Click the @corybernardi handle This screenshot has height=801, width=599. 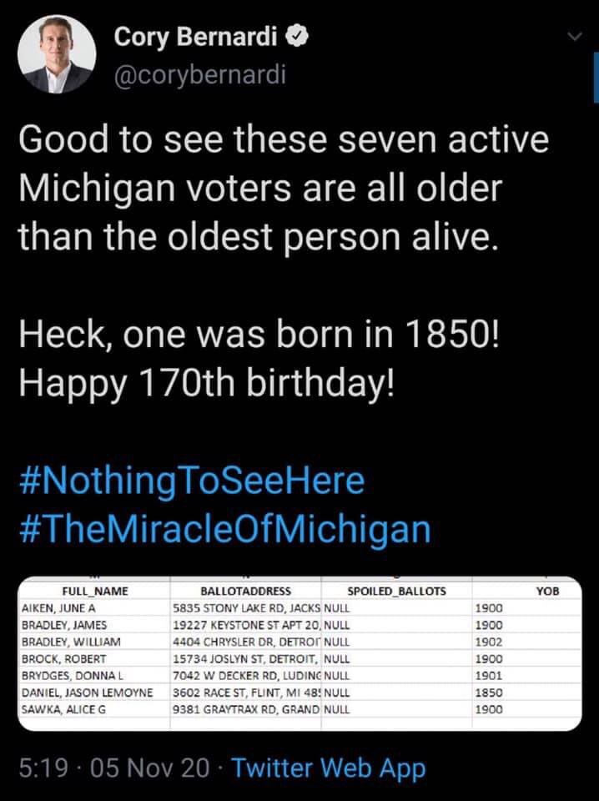pos(199,74)
